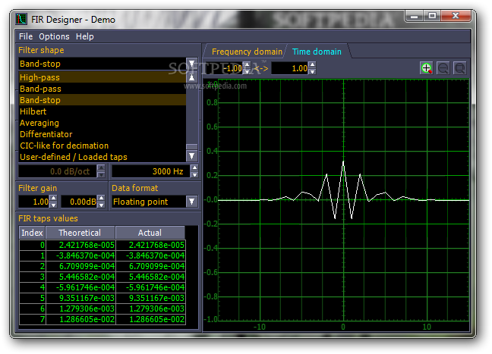Switch to the Frequency domain tab

point(247,52)
